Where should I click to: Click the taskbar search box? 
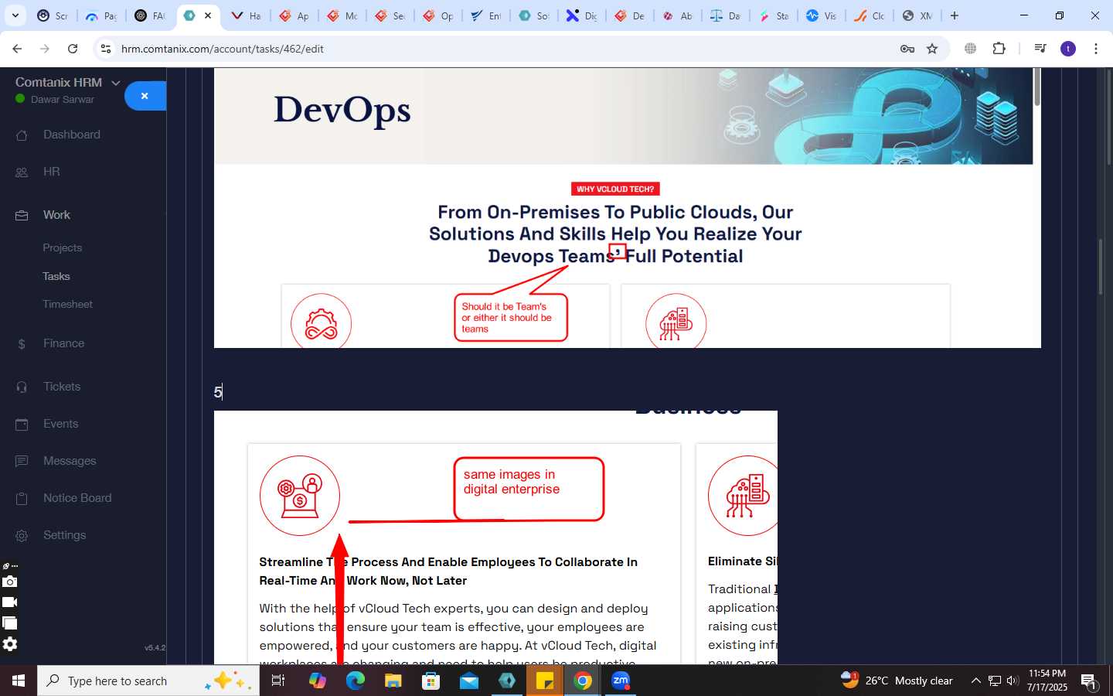pos(148,681)
